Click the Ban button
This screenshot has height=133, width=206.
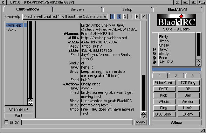pyautogui.click(x=188, y=95)
